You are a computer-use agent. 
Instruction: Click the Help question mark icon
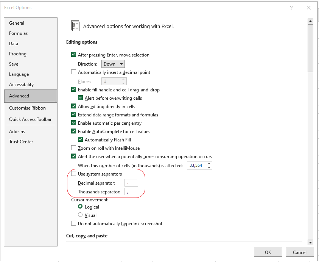(x=291, y=8)
